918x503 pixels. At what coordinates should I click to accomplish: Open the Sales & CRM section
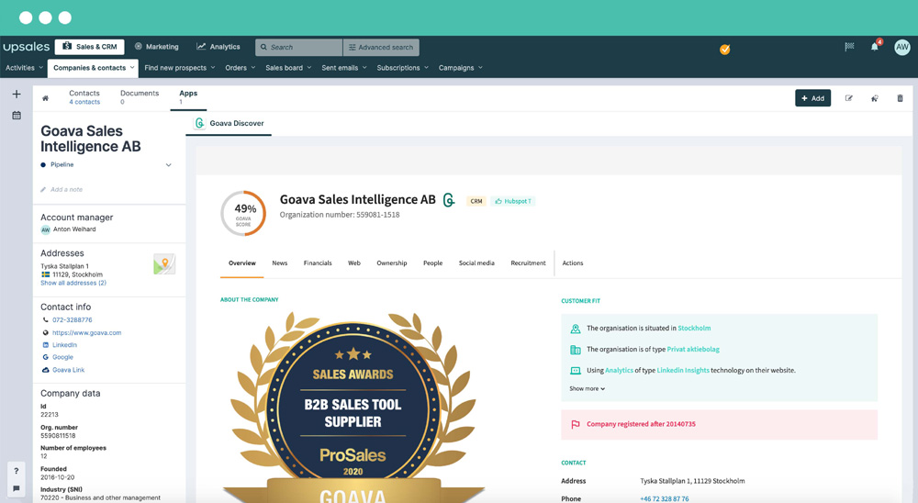click(90, 47)
